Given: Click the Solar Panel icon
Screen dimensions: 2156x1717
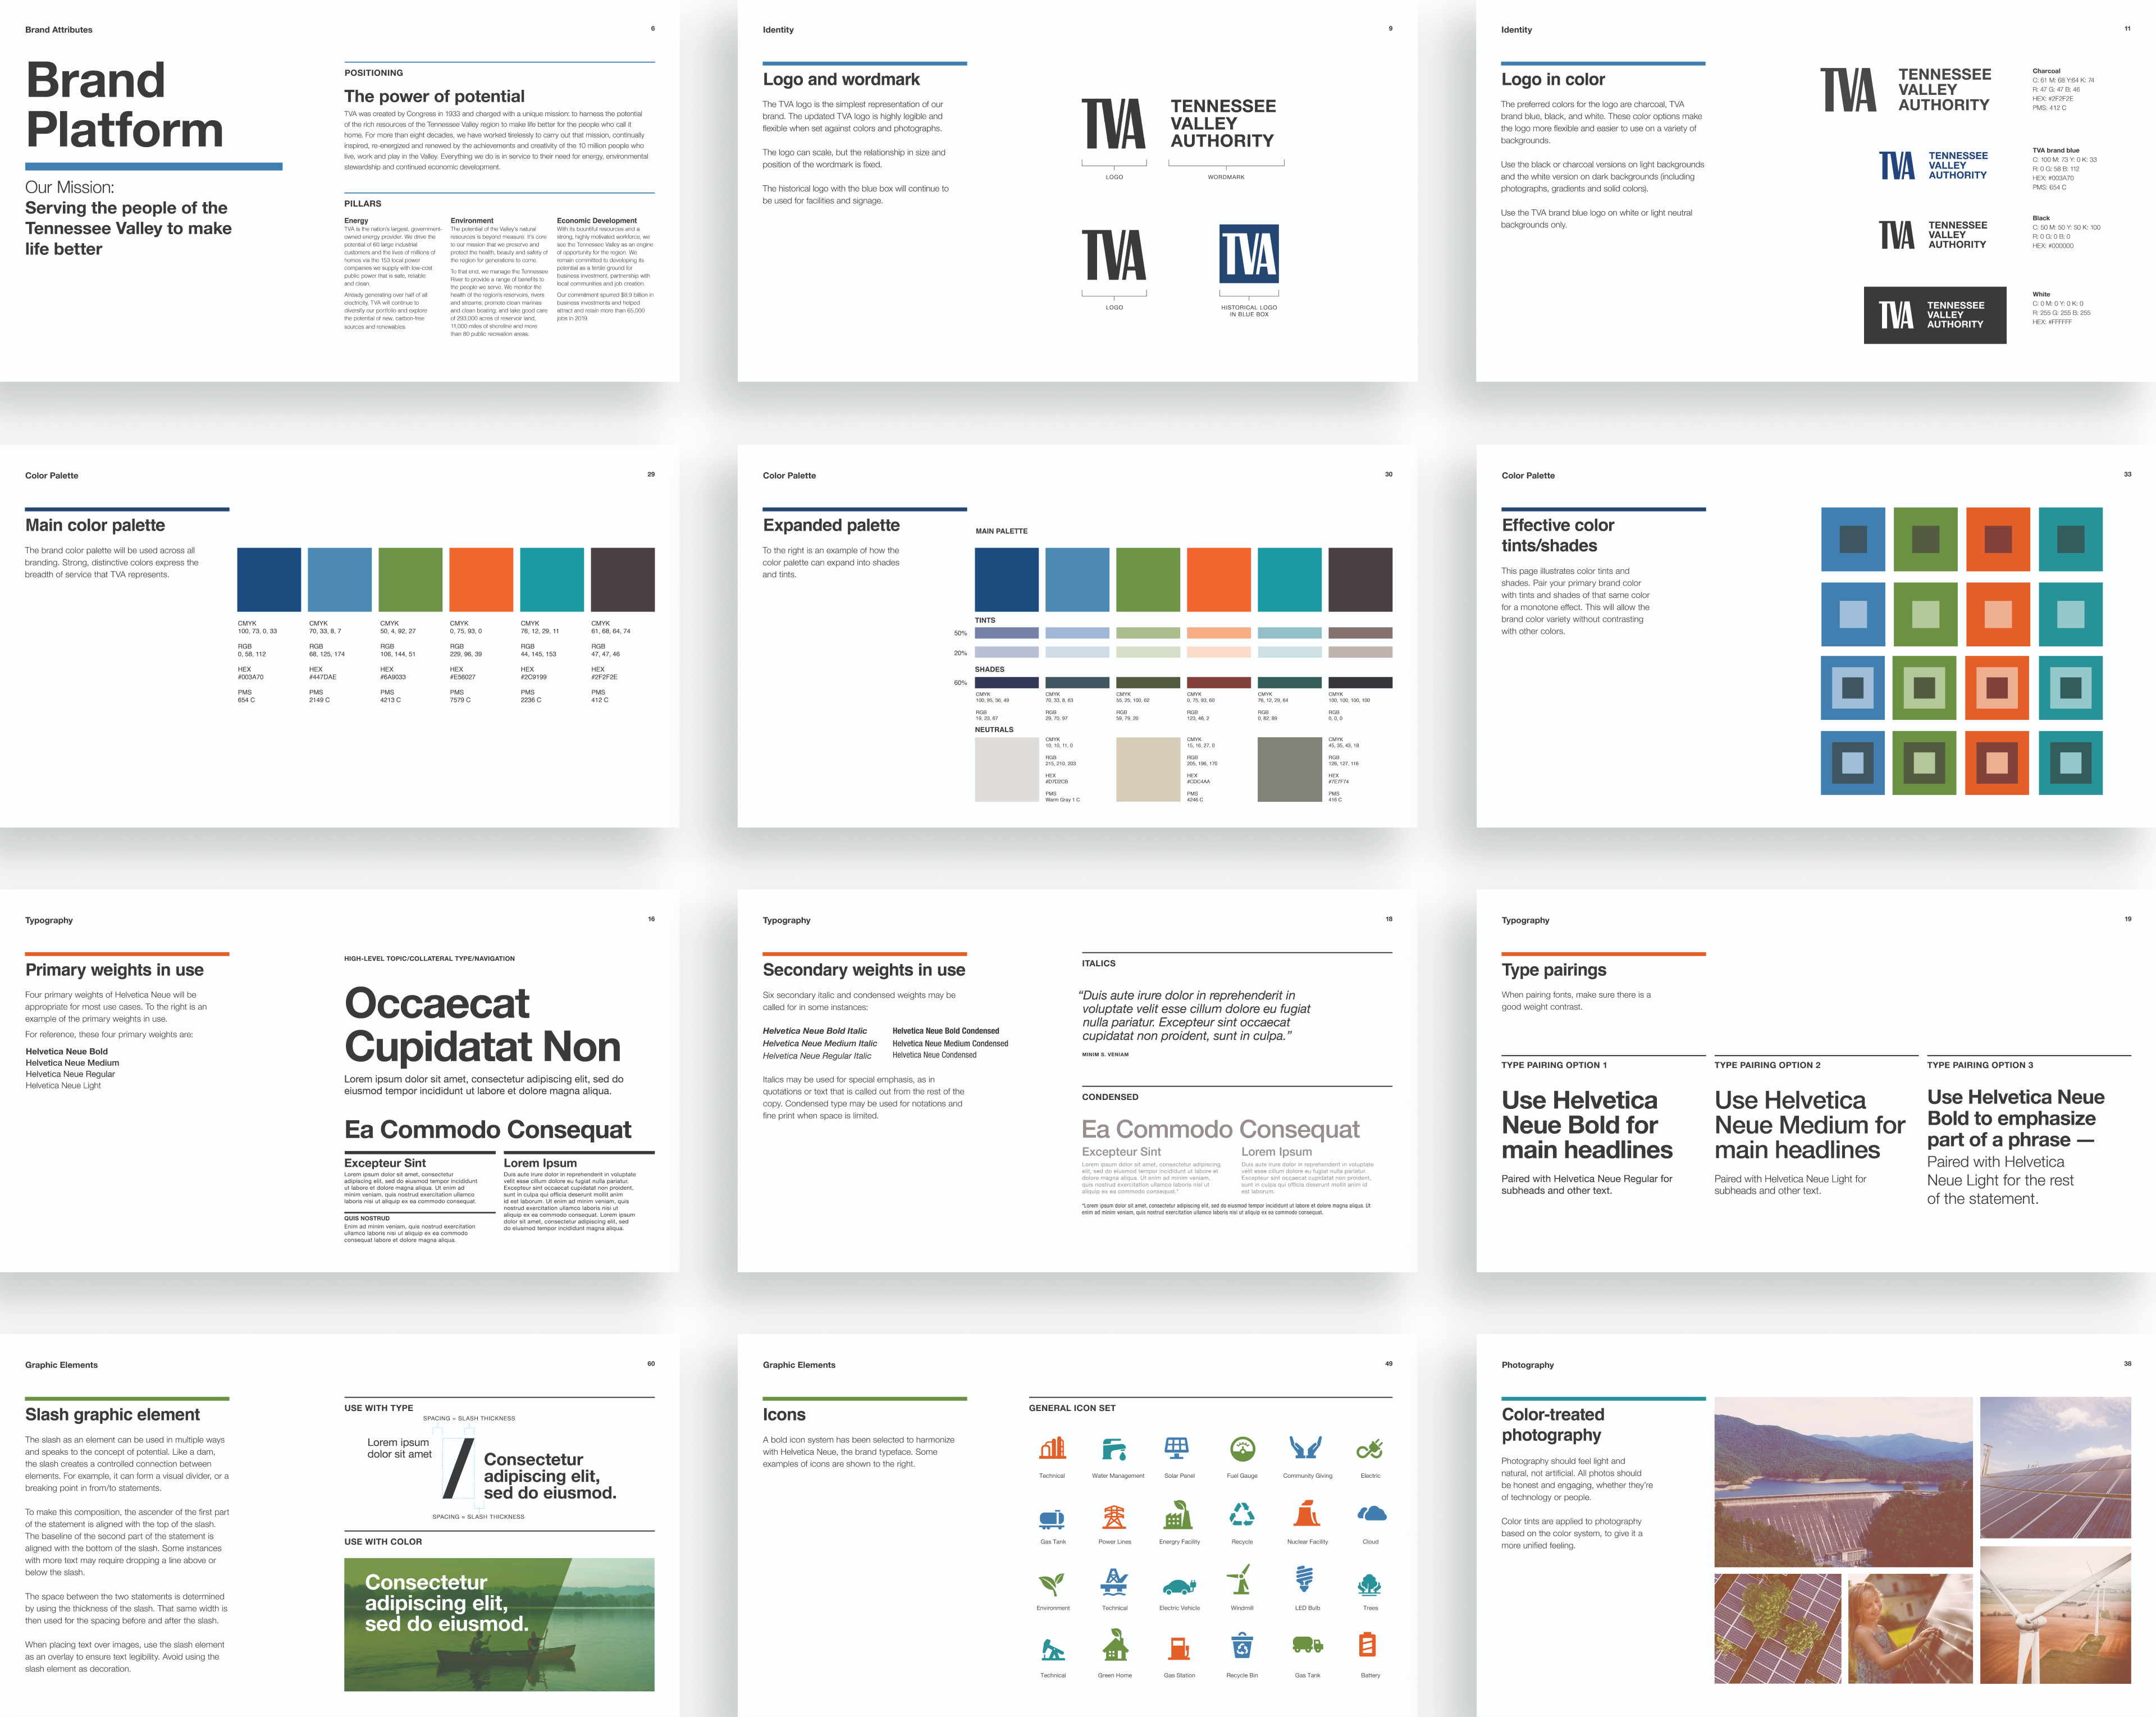Looking at the screenshot, I should (x=1177, y=1448).
